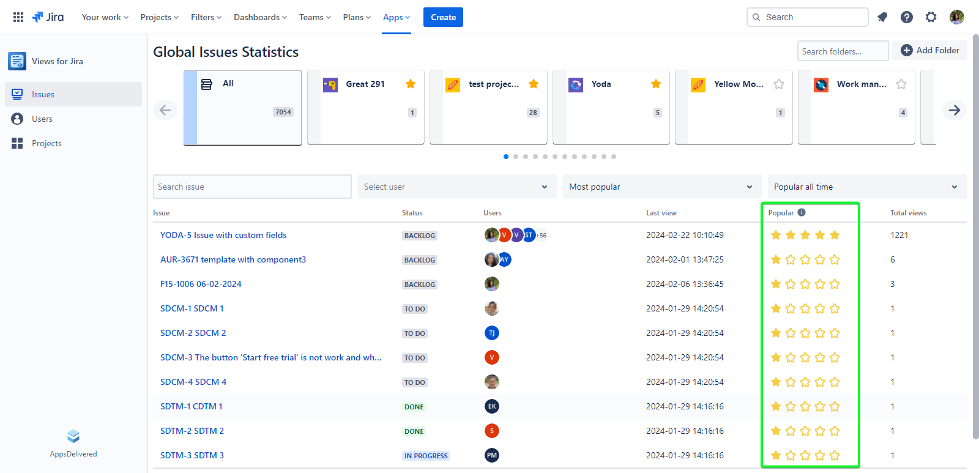979x473 pixels.
Task: Click the Add Folder button
Action: point(929,50)
